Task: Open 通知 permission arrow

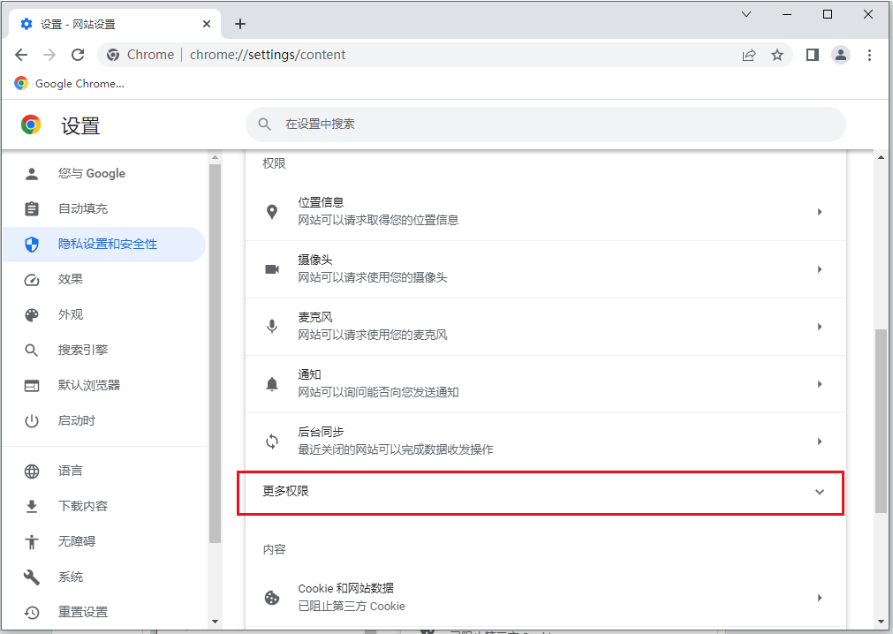Action: [820, 384]
